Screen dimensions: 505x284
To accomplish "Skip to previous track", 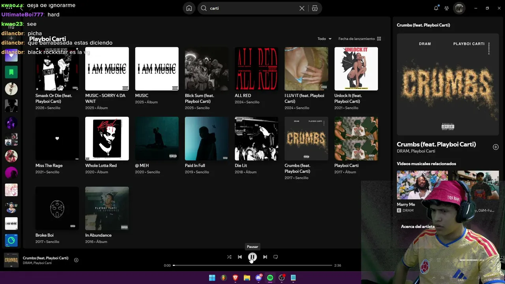I will 240,257.
